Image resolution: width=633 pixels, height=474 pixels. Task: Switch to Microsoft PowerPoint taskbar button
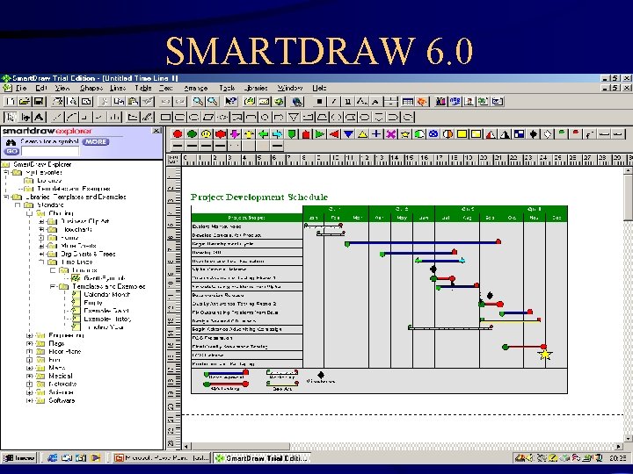tap(162, 458)
